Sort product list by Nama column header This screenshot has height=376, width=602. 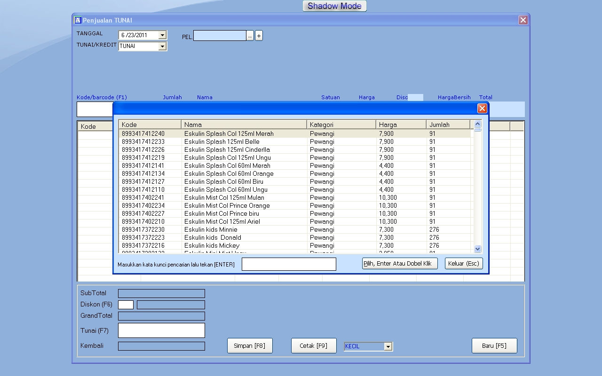(x=244, y=125)
